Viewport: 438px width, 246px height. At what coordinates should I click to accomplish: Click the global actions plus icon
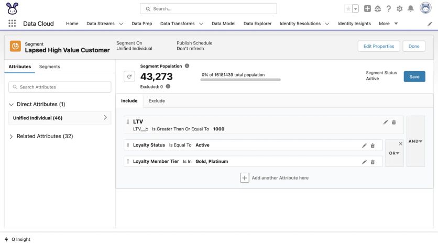[x=367, y=9]
